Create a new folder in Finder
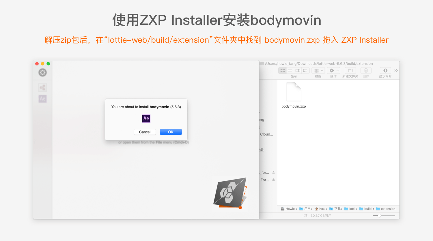Viewport: 433px width, 241px height. pyautogui.click(x=350, y=70)
